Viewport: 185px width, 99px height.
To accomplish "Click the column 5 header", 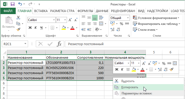I will tap(154, 52).
